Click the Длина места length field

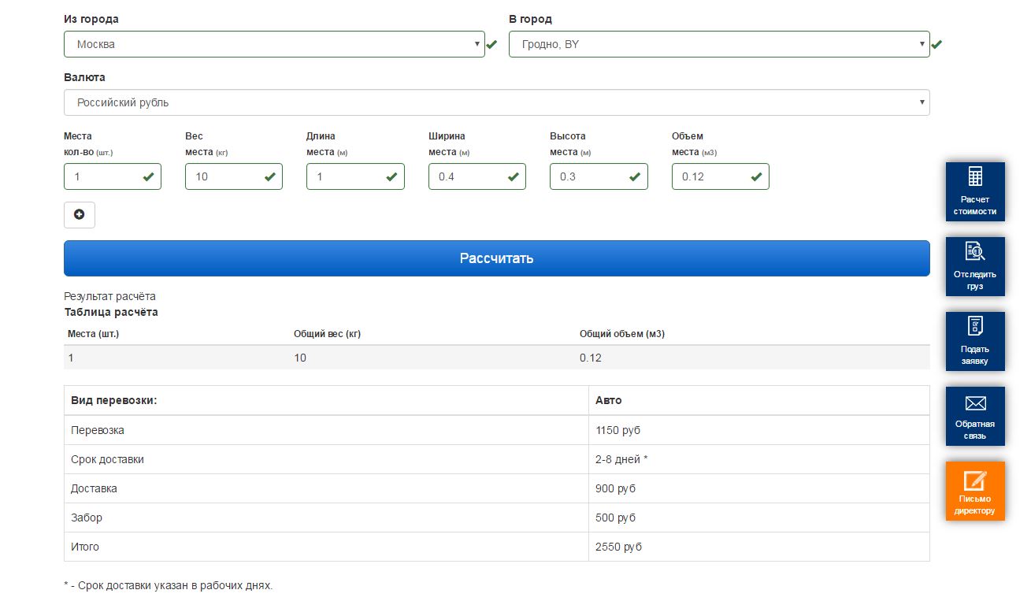point(347,176)
